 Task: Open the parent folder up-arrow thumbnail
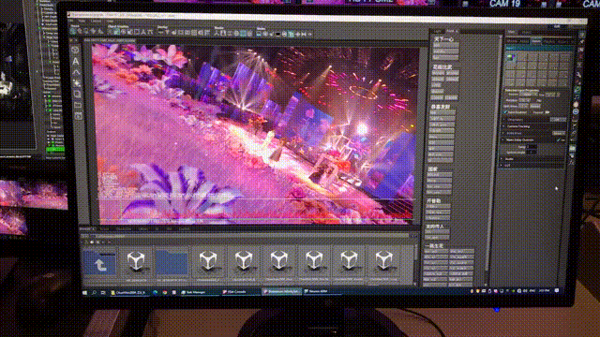[x=99, y=262]
